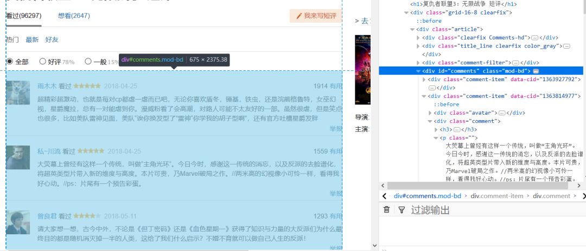Open user 雨木木 profile link
The width and height of the screenshot is (586, 251).
(x=47, y=86)
